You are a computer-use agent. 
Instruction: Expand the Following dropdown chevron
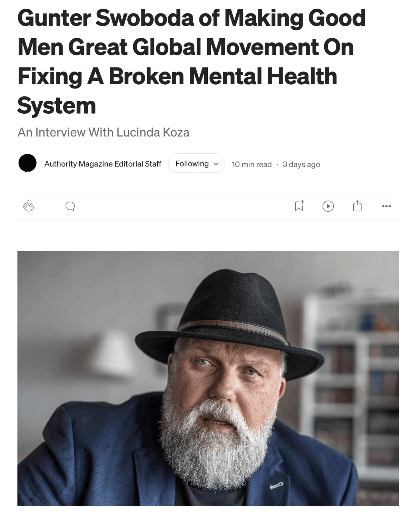click(x=216, y=164)
